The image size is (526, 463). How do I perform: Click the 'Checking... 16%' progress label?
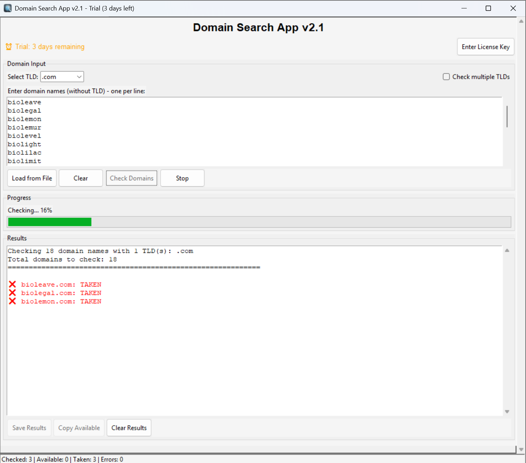30,210
